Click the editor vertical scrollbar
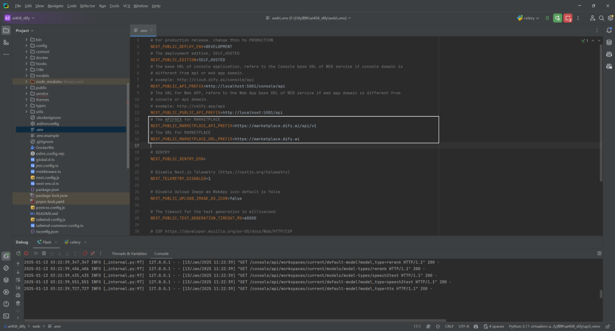Viewport: 615px width, 331px height. point(601,113)
